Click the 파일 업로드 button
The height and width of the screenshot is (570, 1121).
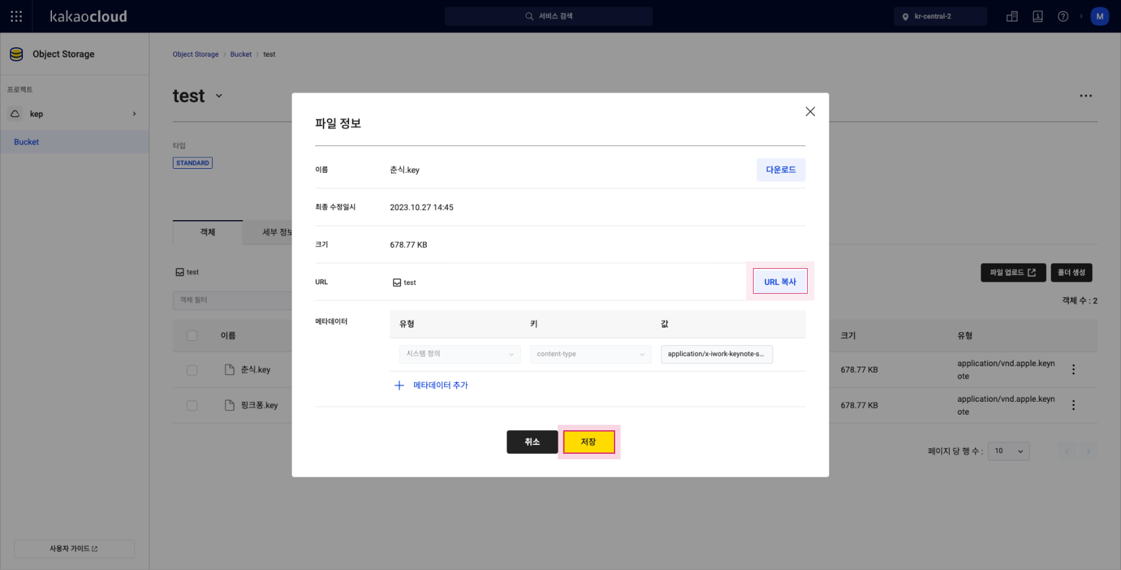click(1013, 272)
